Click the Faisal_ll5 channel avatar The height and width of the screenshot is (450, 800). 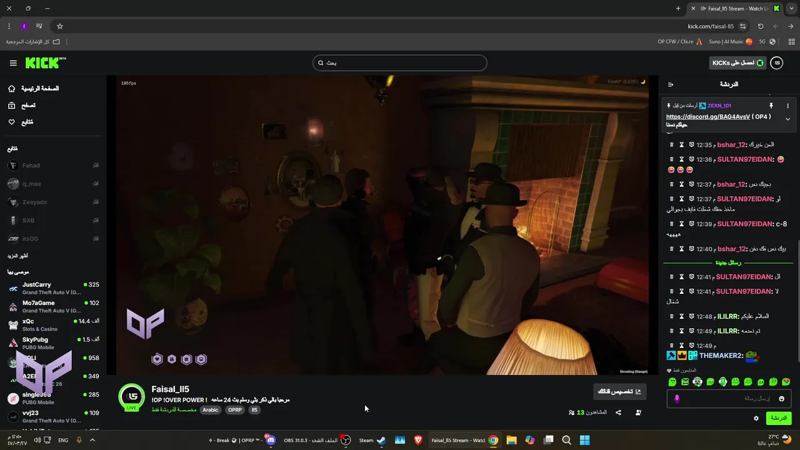point(131,398)
